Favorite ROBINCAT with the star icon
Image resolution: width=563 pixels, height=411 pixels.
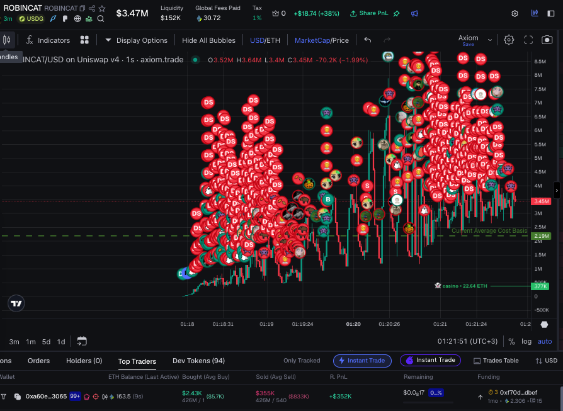point(102,8)
